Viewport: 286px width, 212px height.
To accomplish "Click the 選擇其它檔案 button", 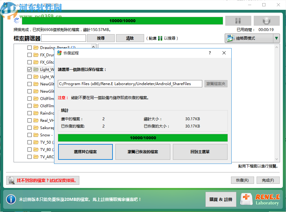I will 85,152.
